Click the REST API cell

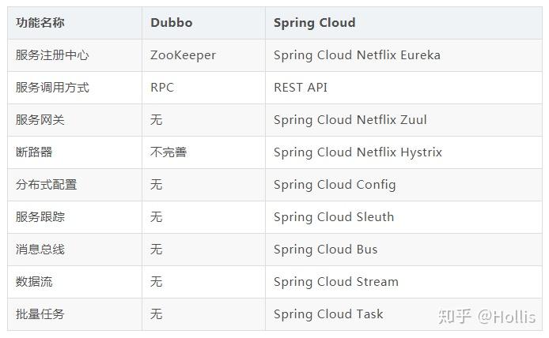[301, 88]
